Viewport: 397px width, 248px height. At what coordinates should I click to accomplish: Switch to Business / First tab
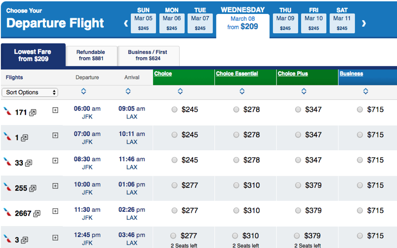click(148, 56)
